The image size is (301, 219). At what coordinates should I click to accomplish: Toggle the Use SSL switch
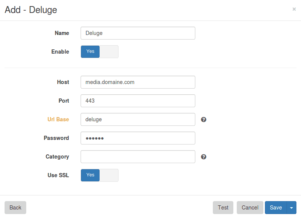(x=100, y=175)
